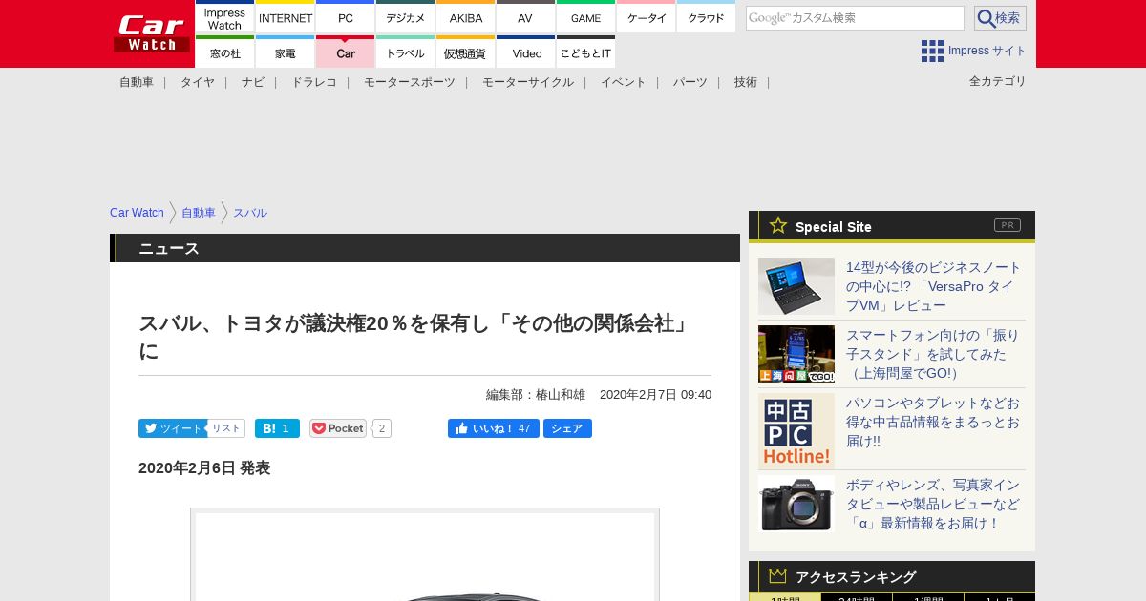Image resolution: width=1146 pixels, height=601 pixels.
Task: Open the GAME site tab
Action: point(586,17)
